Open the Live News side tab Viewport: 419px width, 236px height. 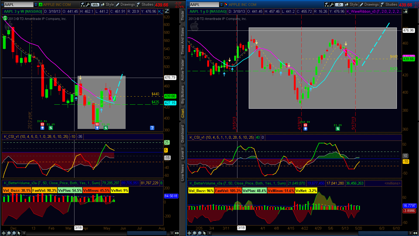[183, 172]
